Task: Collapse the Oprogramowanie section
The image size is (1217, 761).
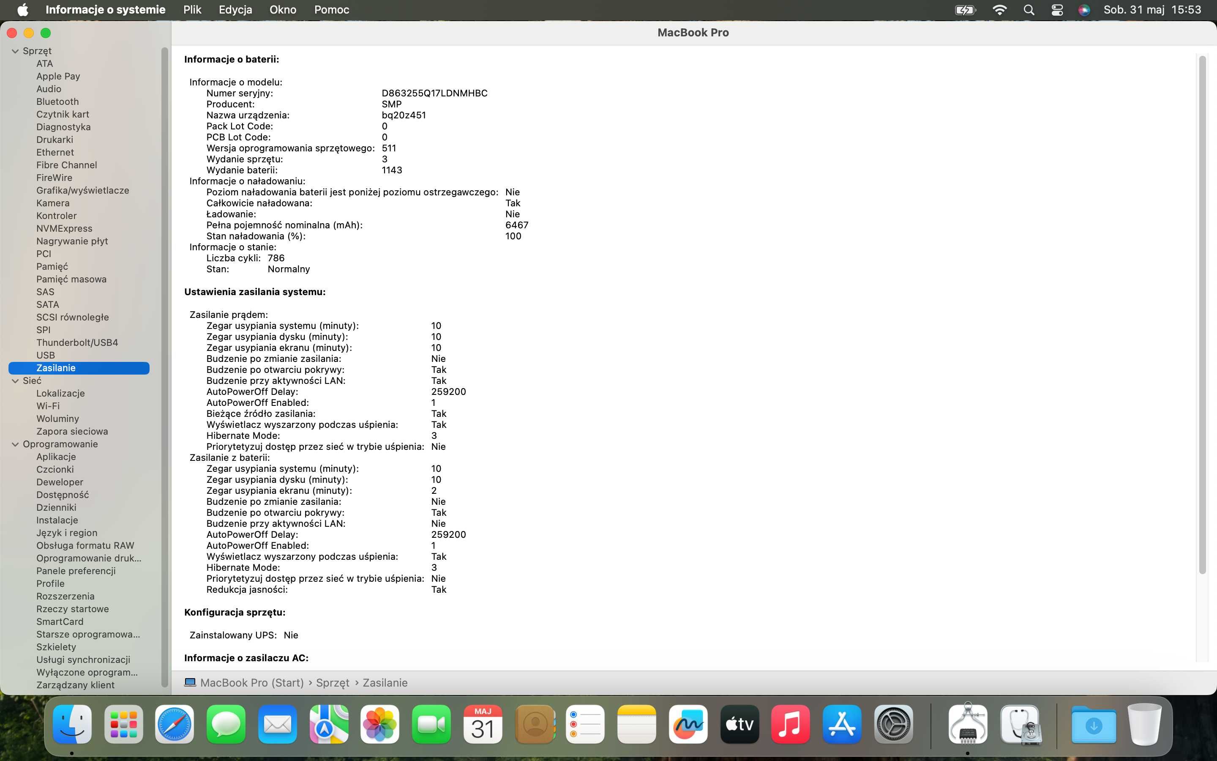Action: [15, 444]
